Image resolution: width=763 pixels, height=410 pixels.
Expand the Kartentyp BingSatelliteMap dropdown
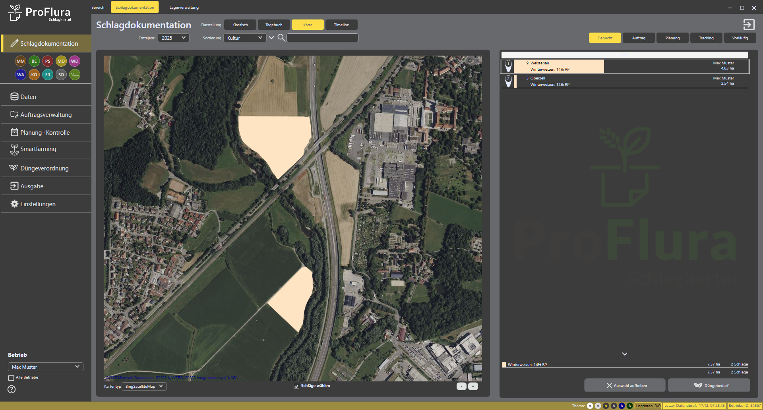tap(144, 387)
